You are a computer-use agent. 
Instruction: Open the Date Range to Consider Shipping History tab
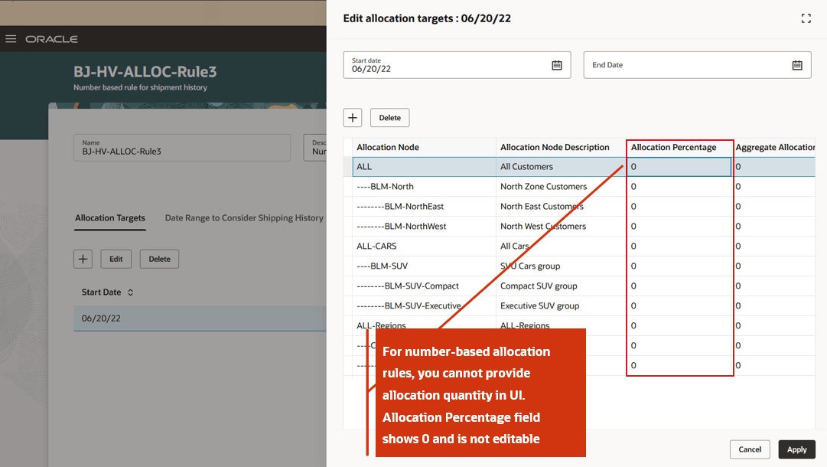[243, 217]
